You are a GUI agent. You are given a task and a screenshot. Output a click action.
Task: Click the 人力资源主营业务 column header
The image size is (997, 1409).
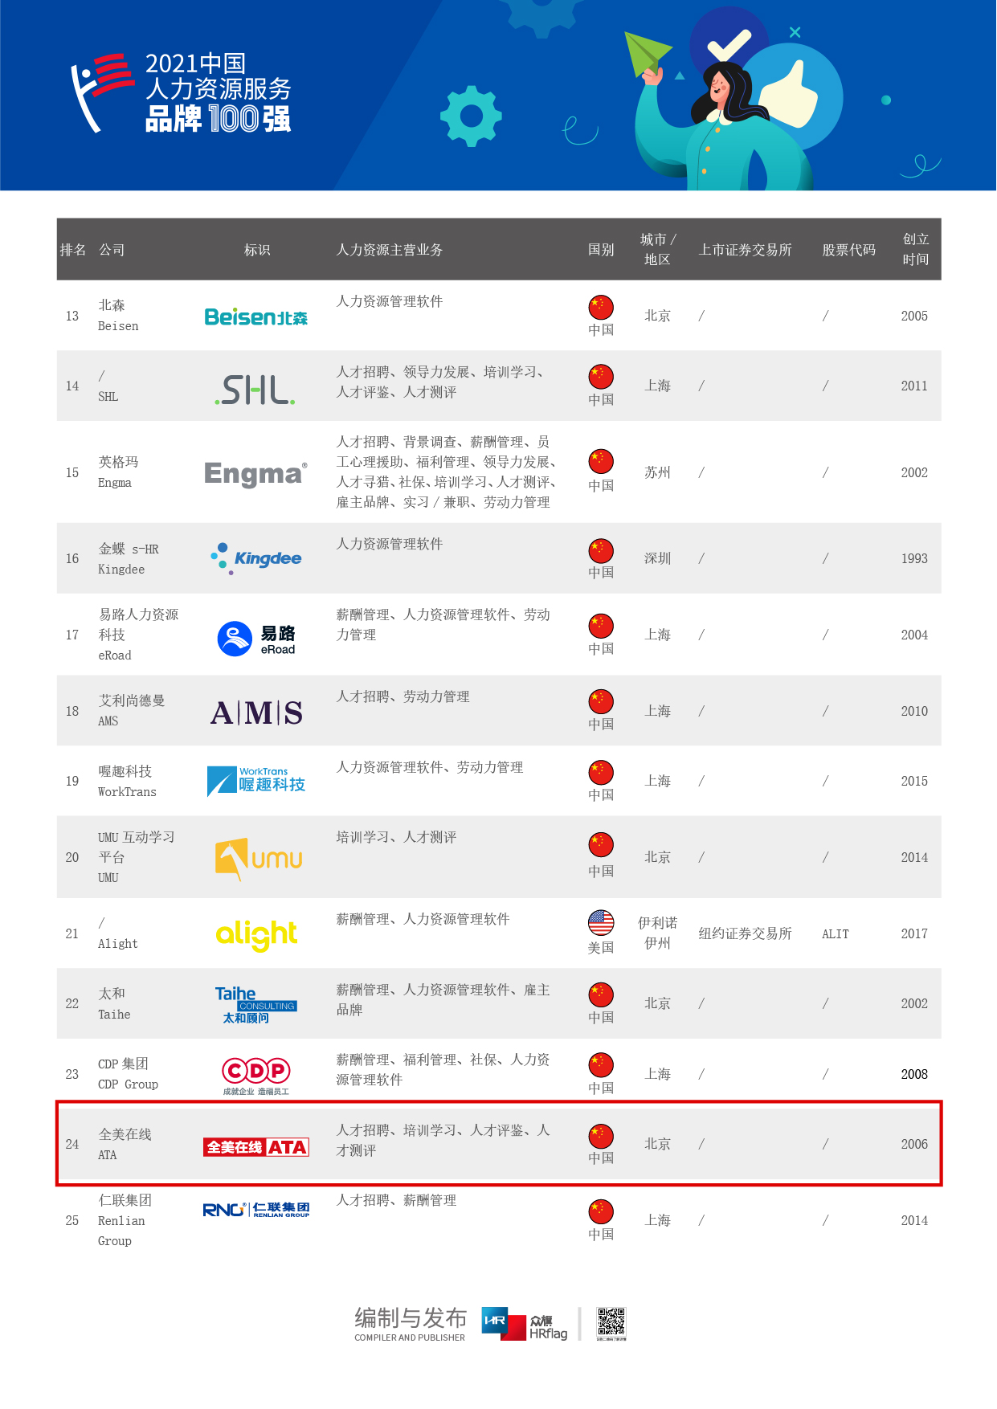point(389,250)
